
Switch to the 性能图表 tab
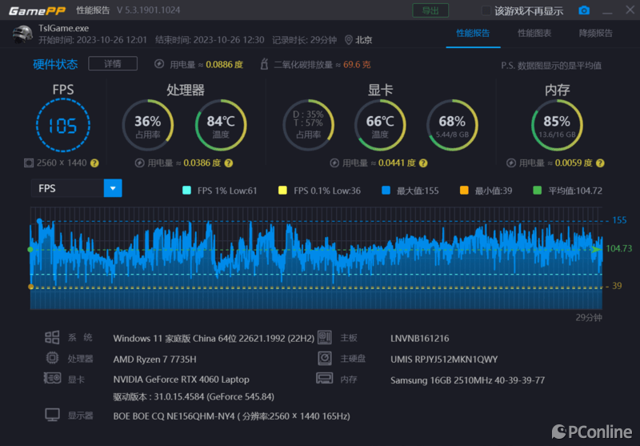tap(534, 33)
